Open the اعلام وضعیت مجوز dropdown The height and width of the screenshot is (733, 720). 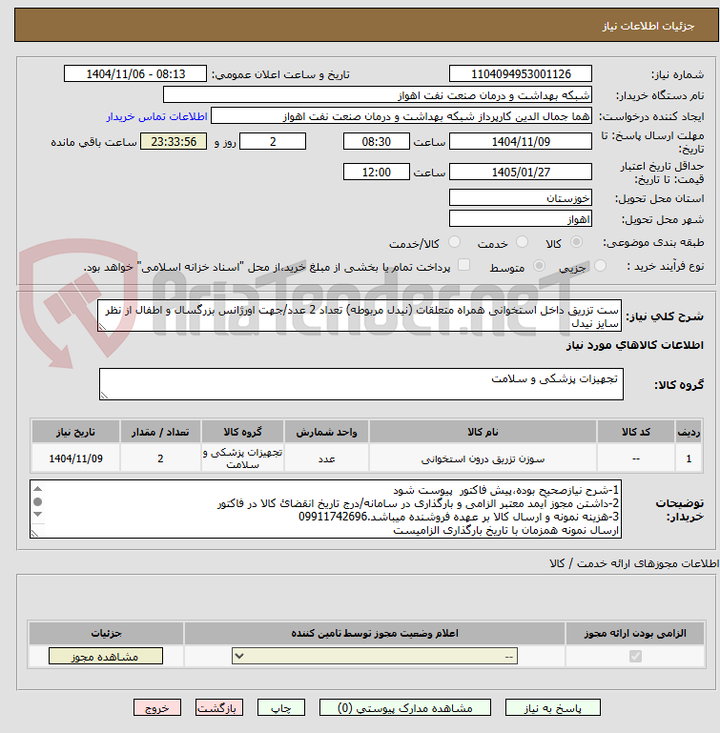pyautogui.click(x=375, y=657)
